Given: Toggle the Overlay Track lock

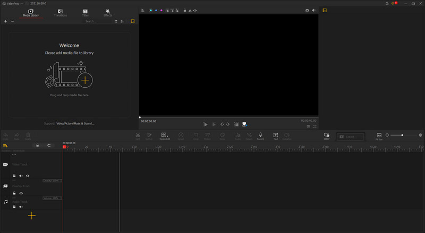Looking at the screenshot, I should (x=14, y=193).
